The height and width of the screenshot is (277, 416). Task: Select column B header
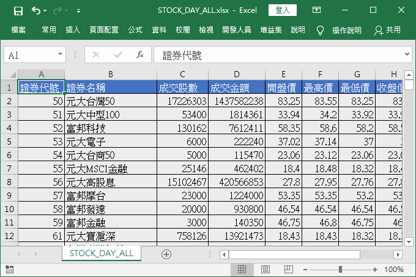coord(111,74)
